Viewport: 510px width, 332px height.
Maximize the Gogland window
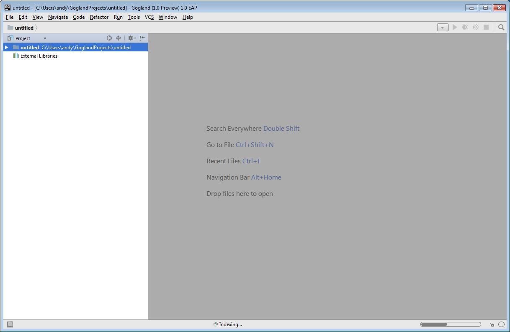tap(485, 8)
